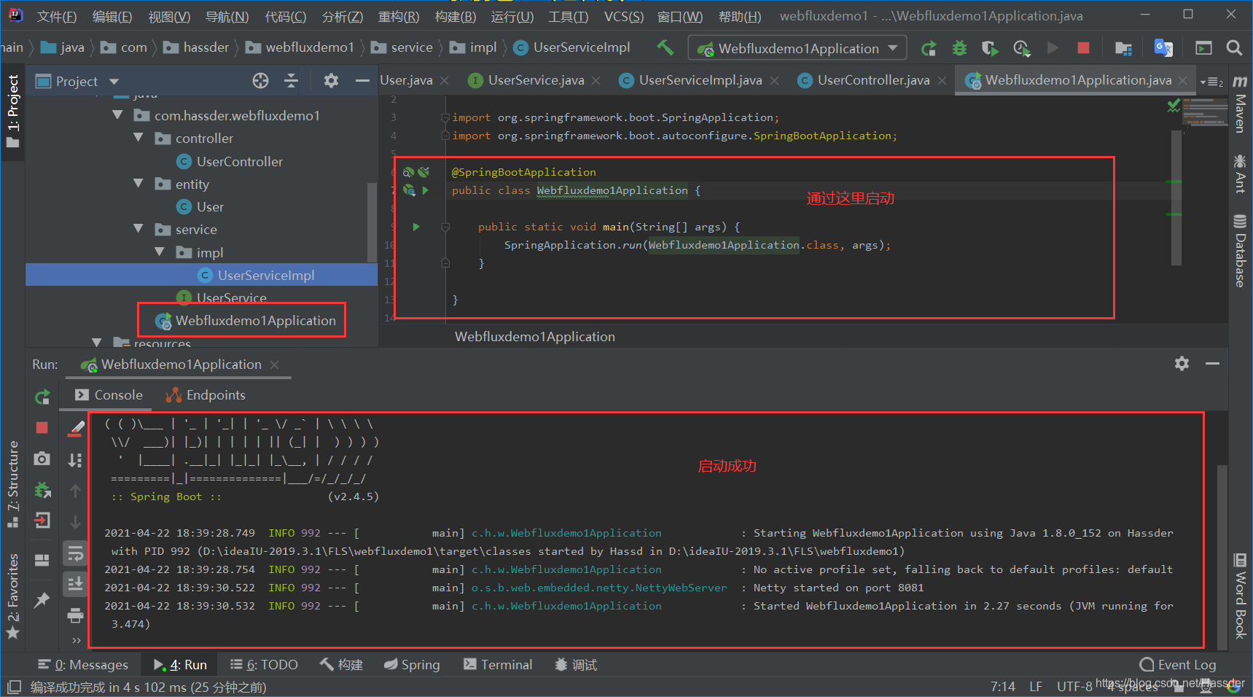
Task: Click run gutter arrow beside class declaration
Action: (x=426, y=190)
